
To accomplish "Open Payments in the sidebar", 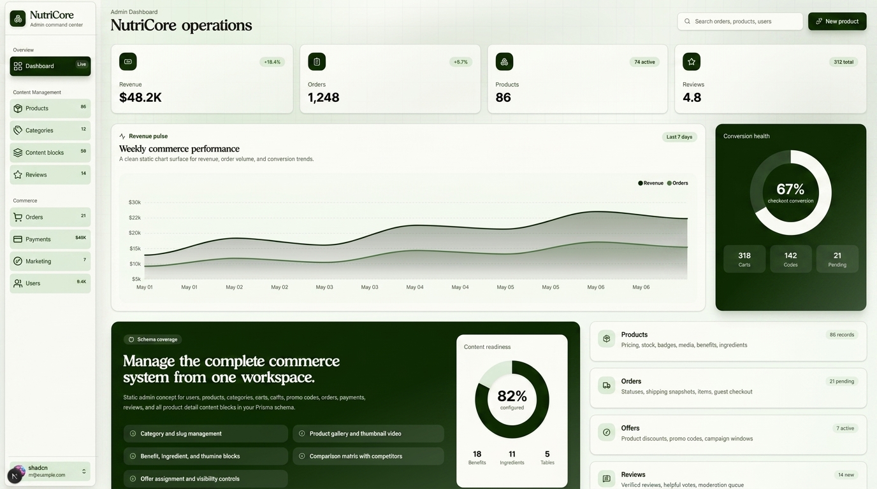I will [50, 239].
